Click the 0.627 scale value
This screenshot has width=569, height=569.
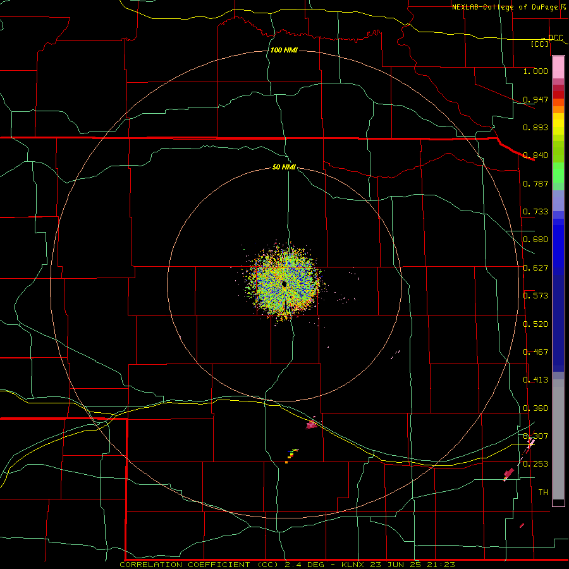pyautogui.click(x=535, y=268)
